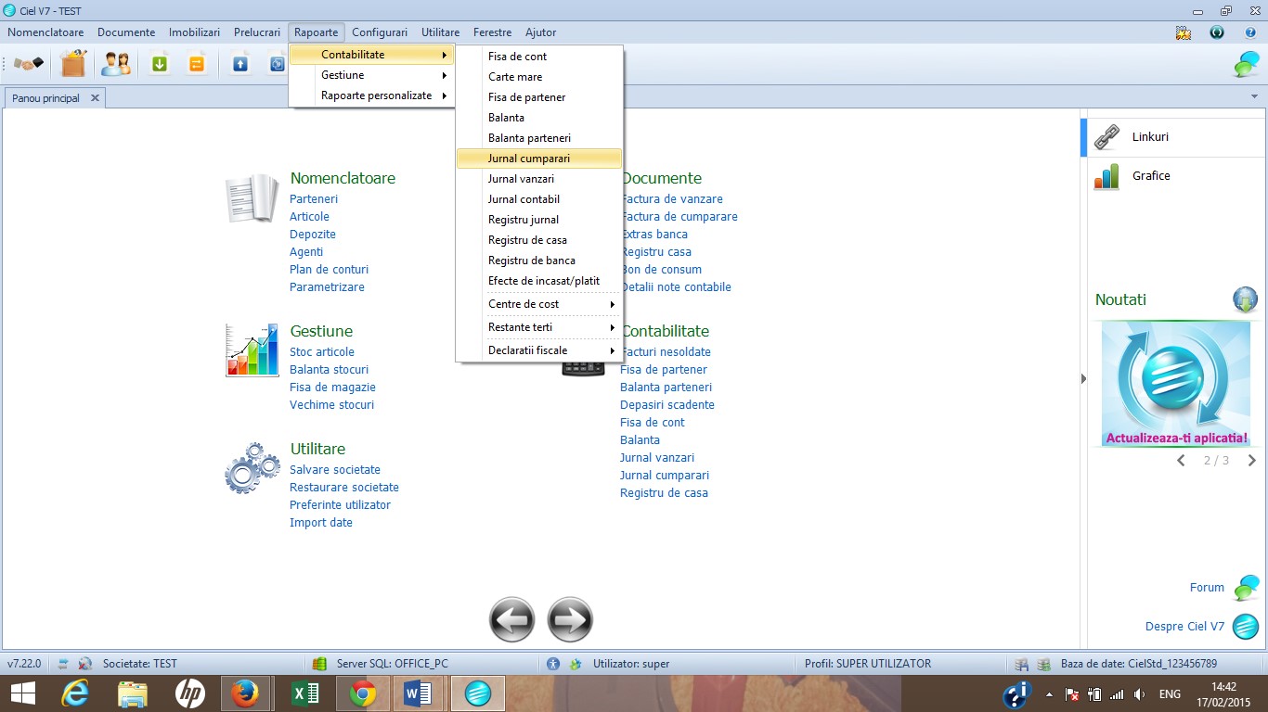
Task: Open the Grafice bar chart icon
Action: pyautogui.click(x=1106, y=176)
